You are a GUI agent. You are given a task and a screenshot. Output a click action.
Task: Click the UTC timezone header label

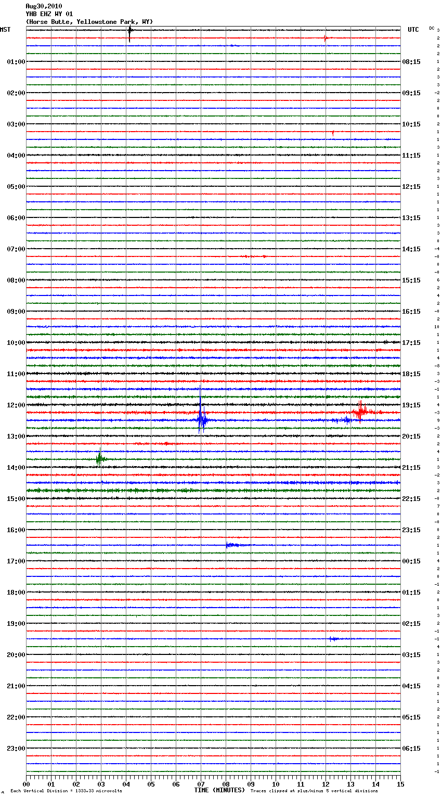413,30
